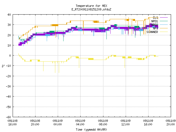Click the y-axis label -40
Screen dimensions: 176x132
(x=9, y=97)
